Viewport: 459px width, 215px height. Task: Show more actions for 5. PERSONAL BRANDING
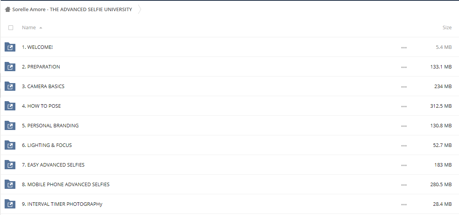[x=404, y=126]
